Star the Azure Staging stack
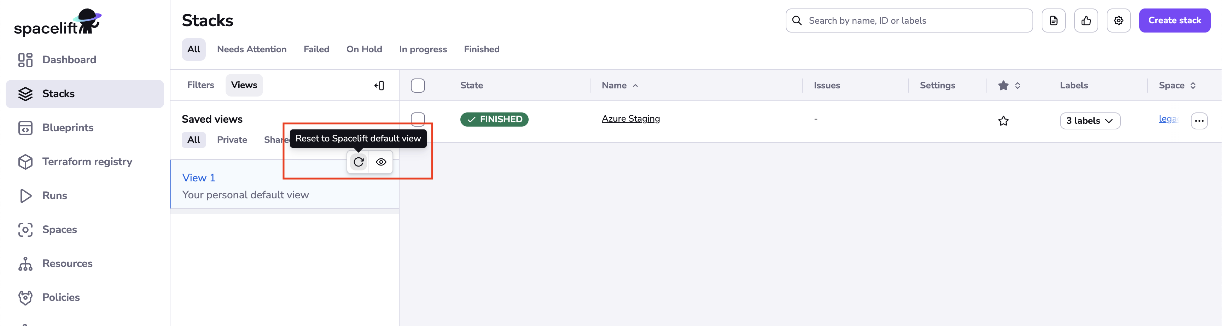The image size is (1222, 326). pyautogui.click(x=1003, y=121)
